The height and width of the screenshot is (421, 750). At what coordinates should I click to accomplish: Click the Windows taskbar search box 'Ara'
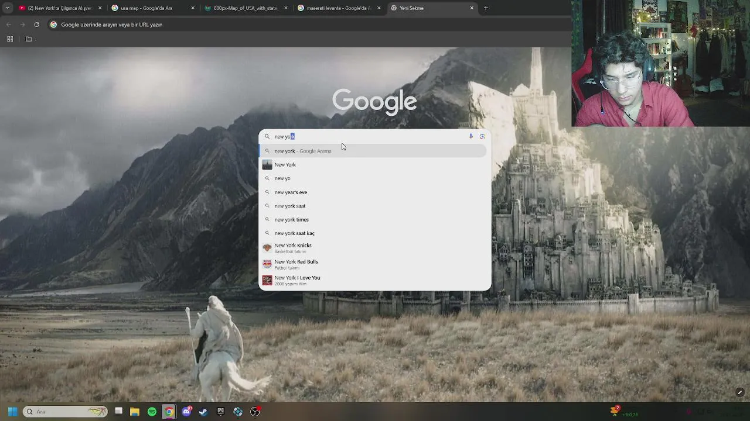click(x=65, y=412)
